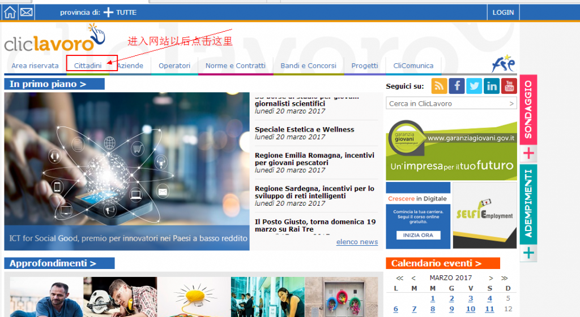This screenshot has width=580, height=317.
Task: Open the Twitter icon
Action: 474,86
